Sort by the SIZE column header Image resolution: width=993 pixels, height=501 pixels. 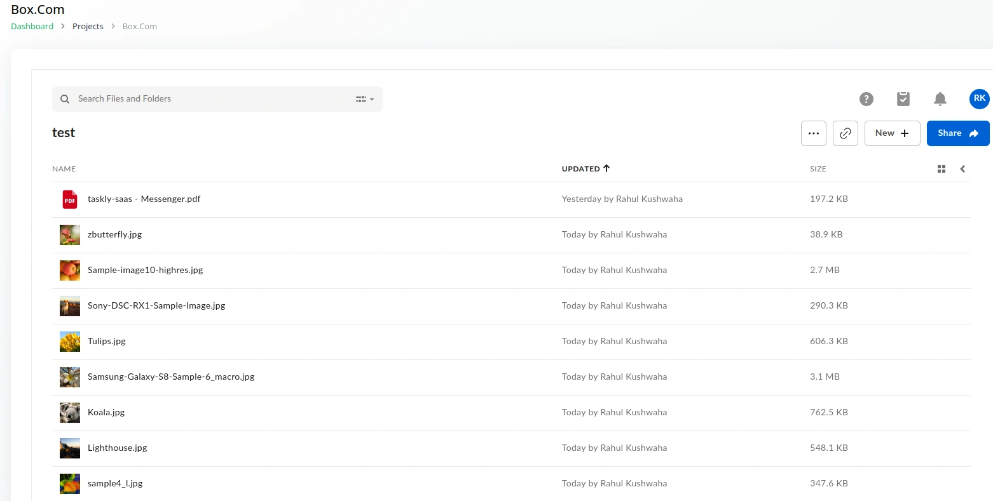(818, 169)
